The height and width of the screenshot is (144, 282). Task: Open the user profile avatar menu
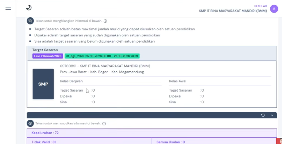274,9
